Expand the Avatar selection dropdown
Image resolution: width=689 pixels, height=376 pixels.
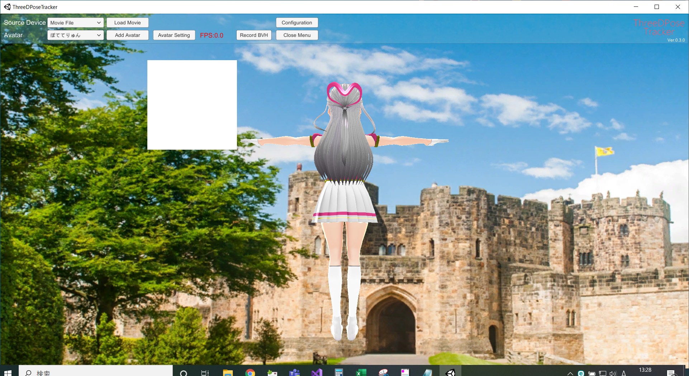pyautogui.click(x=75, y=35)
